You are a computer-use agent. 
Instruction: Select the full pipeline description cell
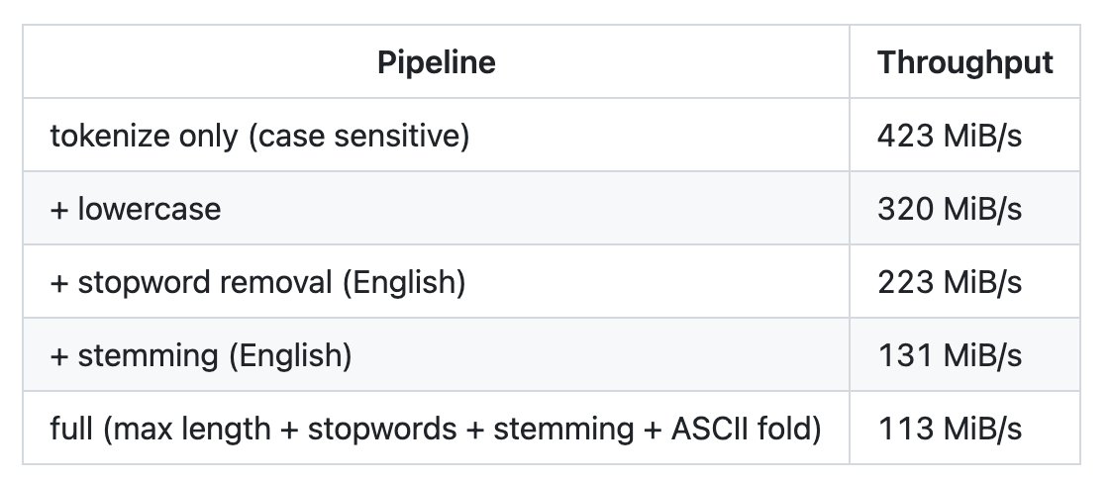pos(436,428)
